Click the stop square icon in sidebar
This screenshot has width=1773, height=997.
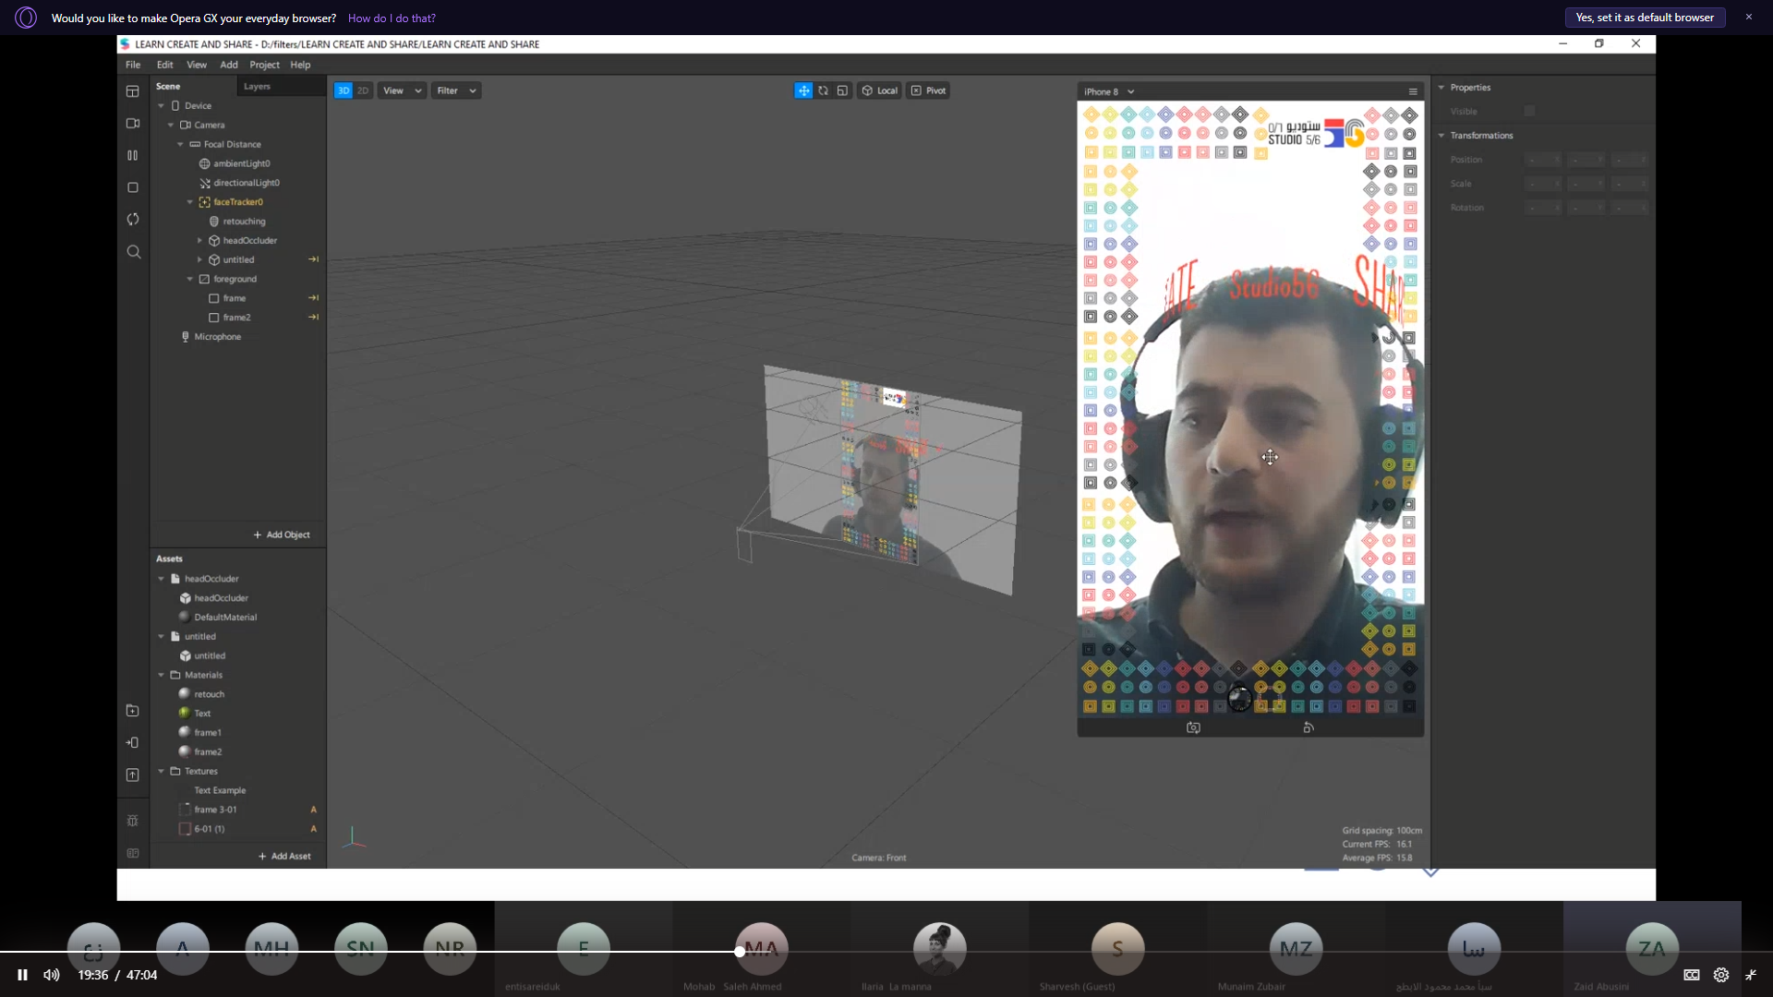click(x=133, y=187)
